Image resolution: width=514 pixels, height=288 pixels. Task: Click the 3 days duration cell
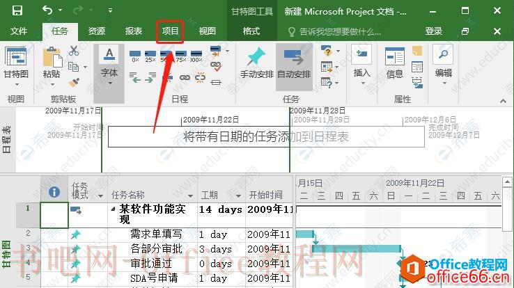221,249
